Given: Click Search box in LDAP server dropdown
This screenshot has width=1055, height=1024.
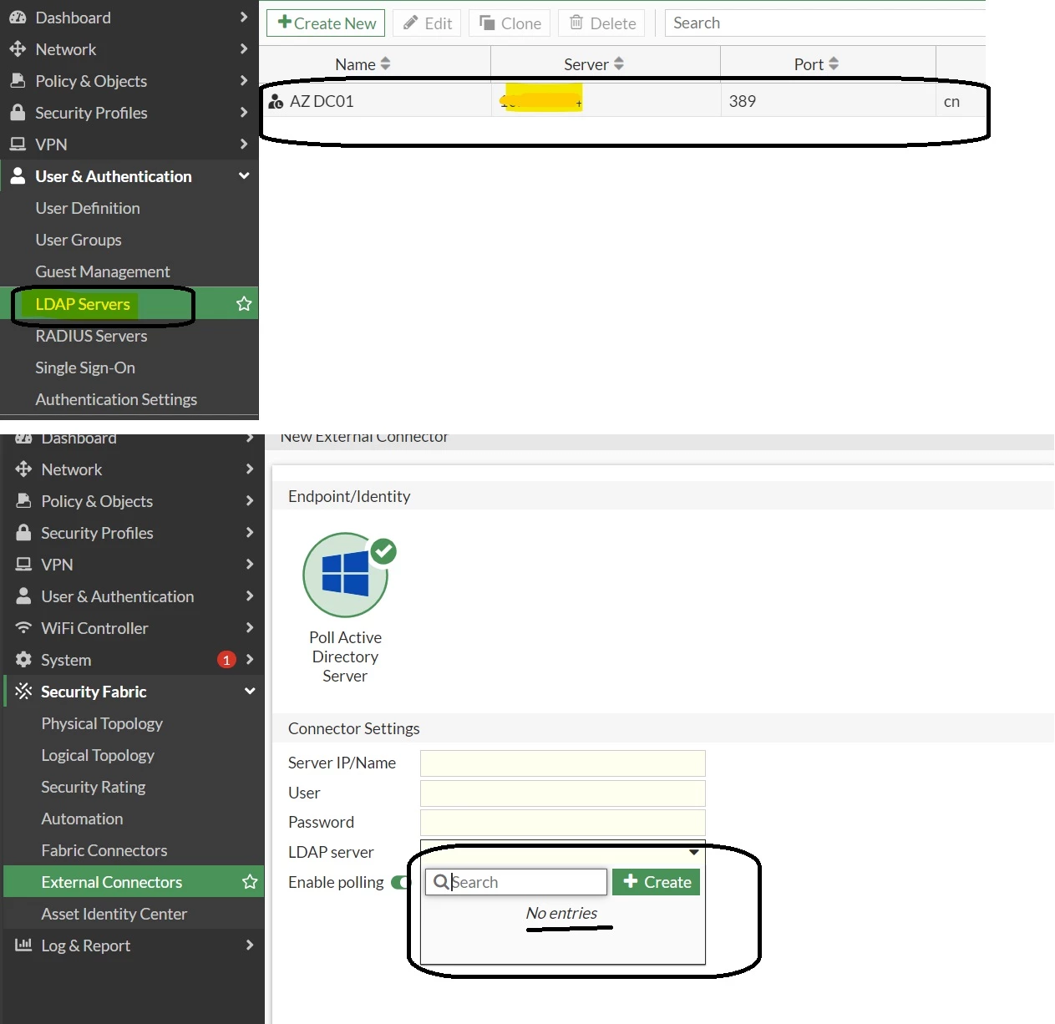Looking at the screenshot, I should click(x=516, y=882).
